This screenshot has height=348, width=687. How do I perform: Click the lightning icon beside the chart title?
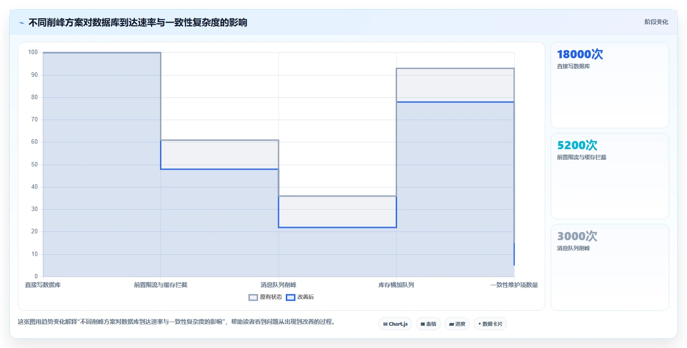21,23
